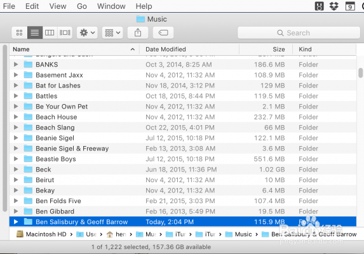
Task: Click home folder icon in path bar
Action: pyautogui.click(x=109, y=234)
